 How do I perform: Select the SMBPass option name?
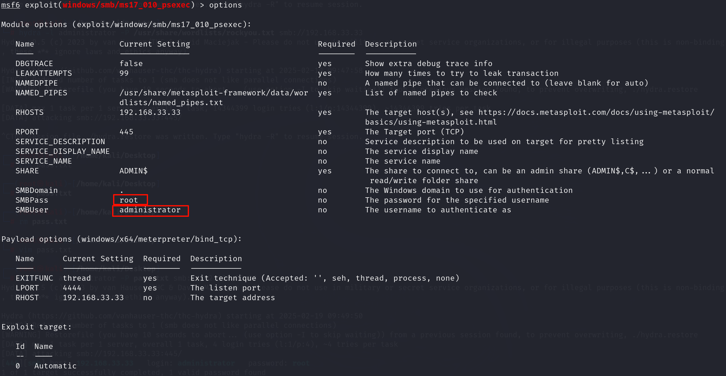[x=32, y=200]
